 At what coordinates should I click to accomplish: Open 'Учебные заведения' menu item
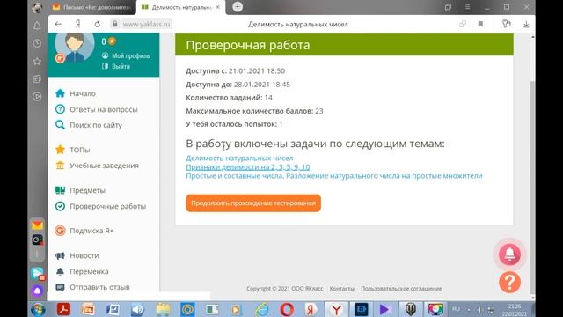pyautogui.click(x=104, y=166)
